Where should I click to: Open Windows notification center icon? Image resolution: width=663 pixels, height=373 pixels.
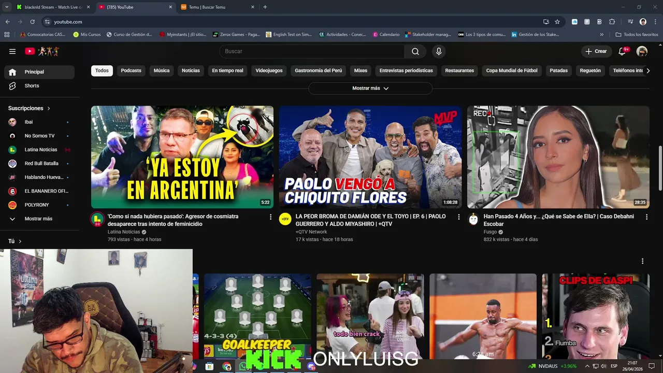tap(652, 366)
